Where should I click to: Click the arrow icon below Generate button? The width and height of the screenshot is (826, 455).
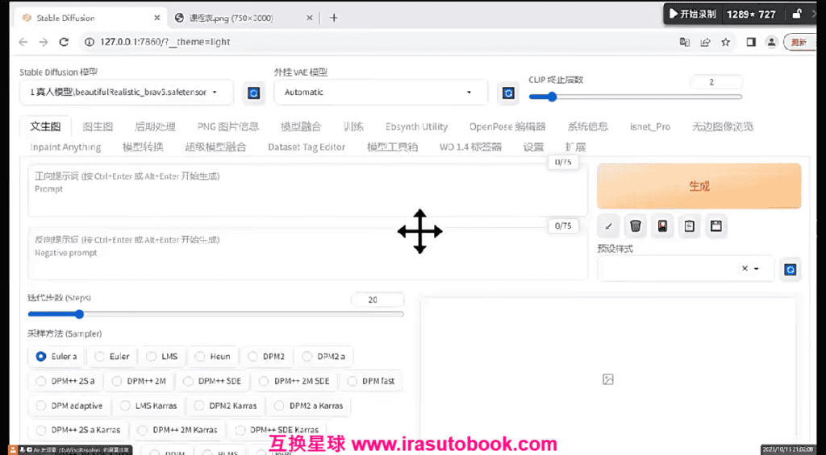608,227
